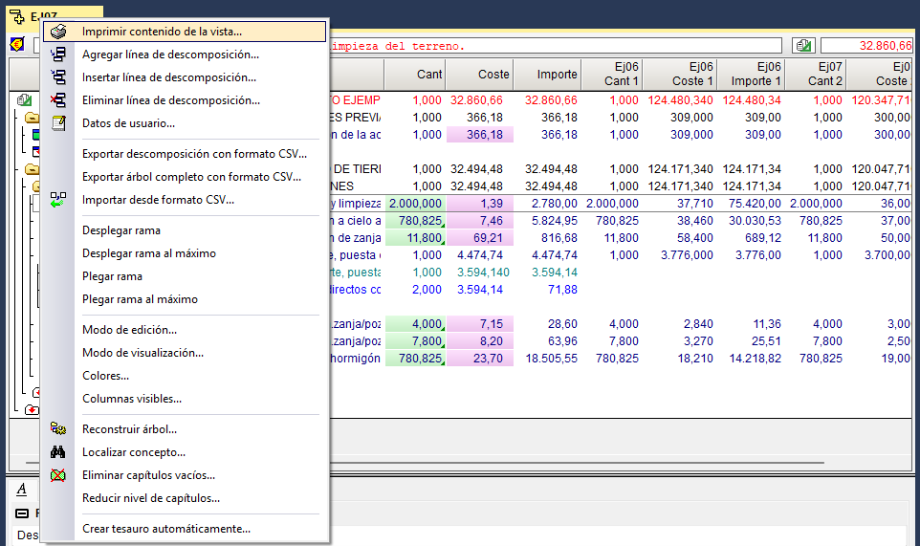Click the Ej06 Importe 1 column header

[x=752, y=75]
